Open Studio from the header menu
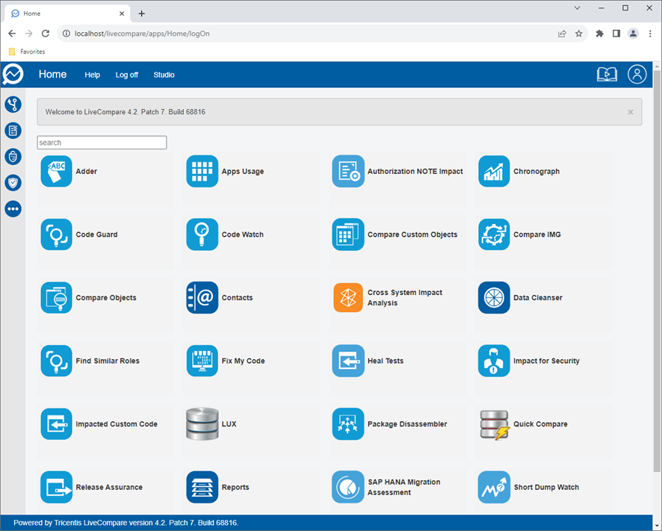 [164, 75]
